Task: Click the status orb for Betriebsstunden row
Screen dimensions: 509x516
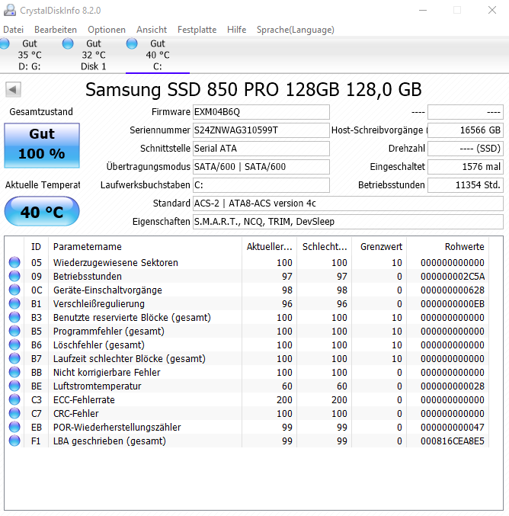Action: pyautogui.click(x=14, y=276)
